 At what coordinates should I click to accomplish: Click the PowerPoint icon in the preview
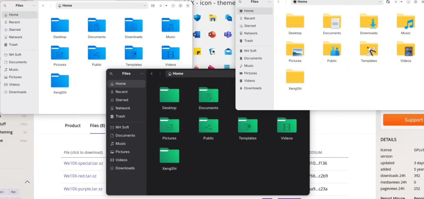(x=212, y=34)
